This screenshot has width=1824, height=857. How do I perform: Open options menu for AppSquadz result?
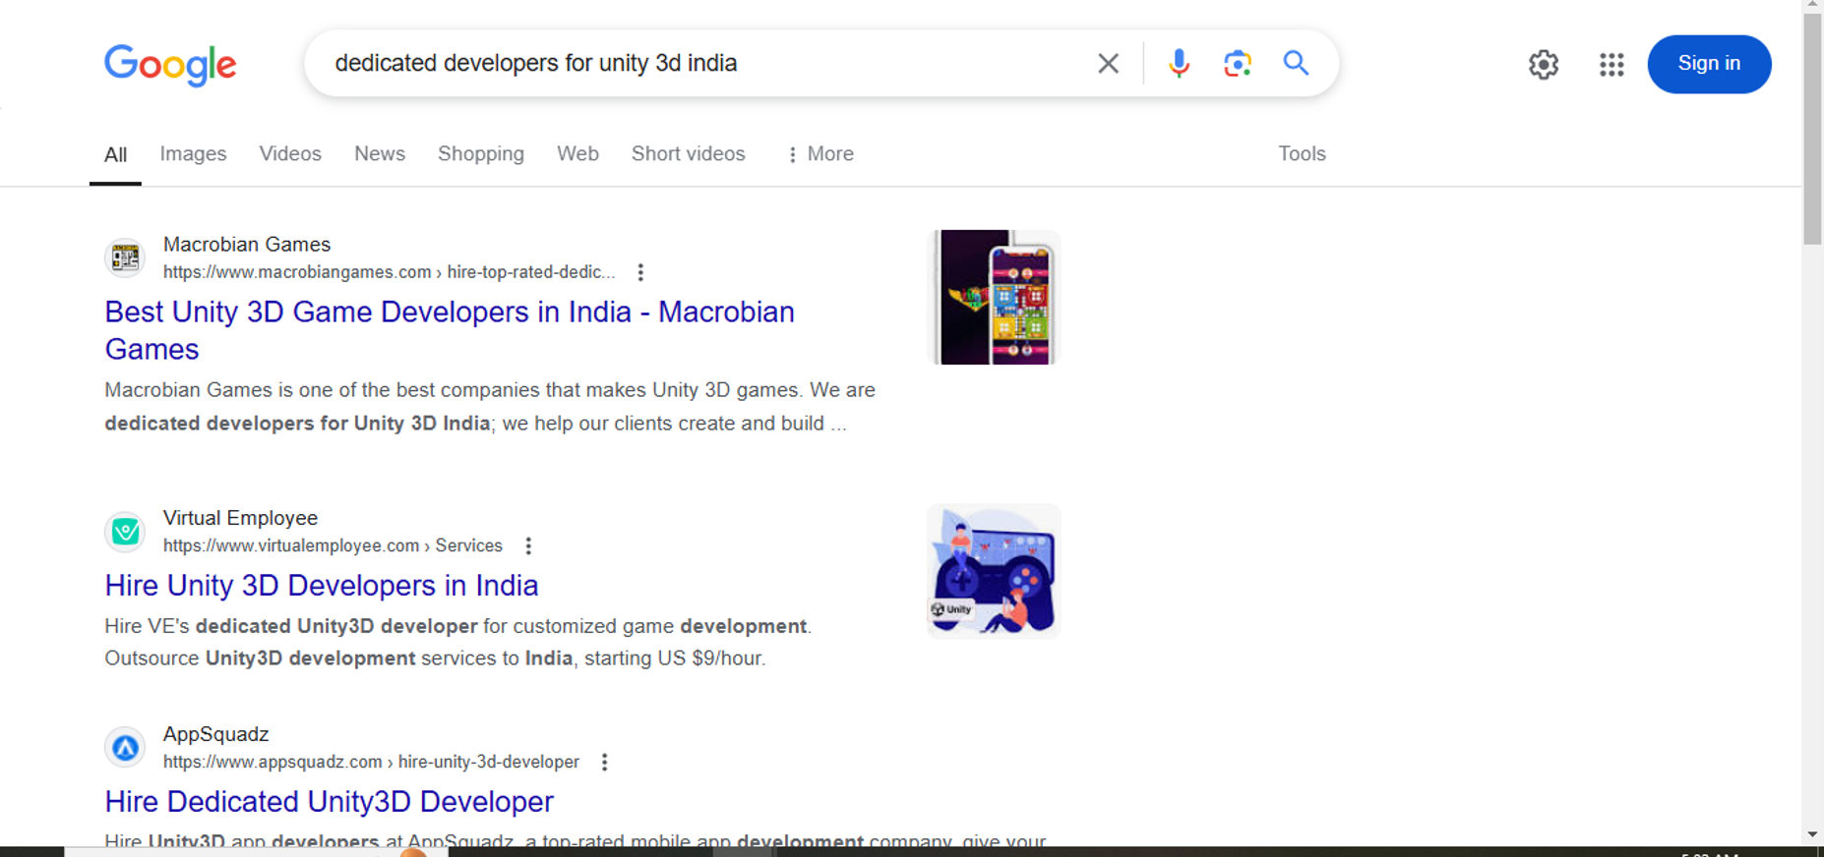coord(605,762)
